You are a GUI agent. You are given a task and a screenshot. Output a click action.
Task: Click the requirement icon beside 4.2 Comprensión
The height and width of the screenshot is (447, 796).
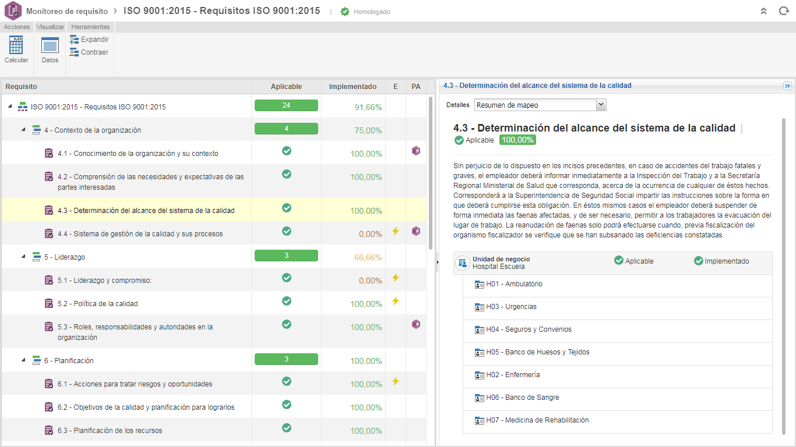tap(50, 176)
